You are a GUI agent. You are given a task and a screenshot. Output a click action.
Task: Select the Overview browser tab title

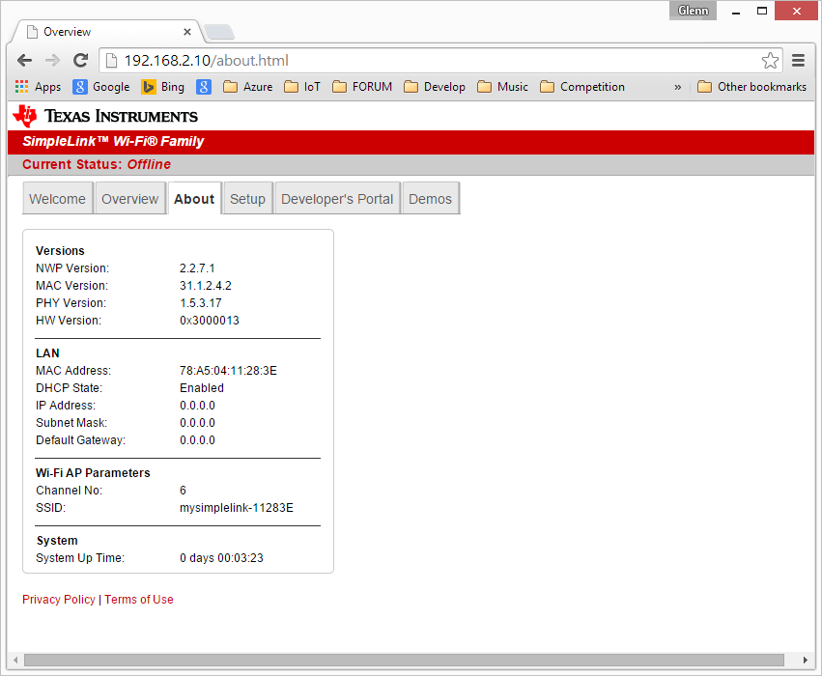[67, 32]
